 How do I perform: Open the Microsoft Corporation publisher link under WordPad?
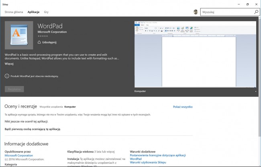point(52,32)
